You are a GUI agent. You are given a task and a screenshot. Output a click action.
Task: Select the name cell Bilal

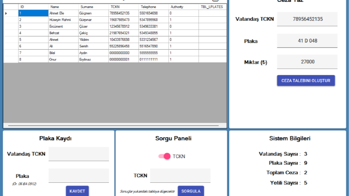[63, 53]
